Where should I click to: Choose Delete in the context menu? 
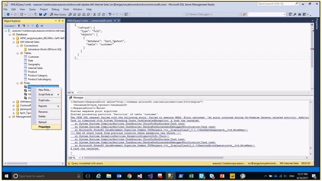click(46, 116)
